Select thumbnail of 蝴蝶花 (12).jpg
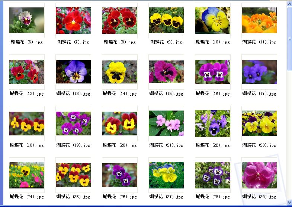292x207 pixels. [x=27, y=72]
